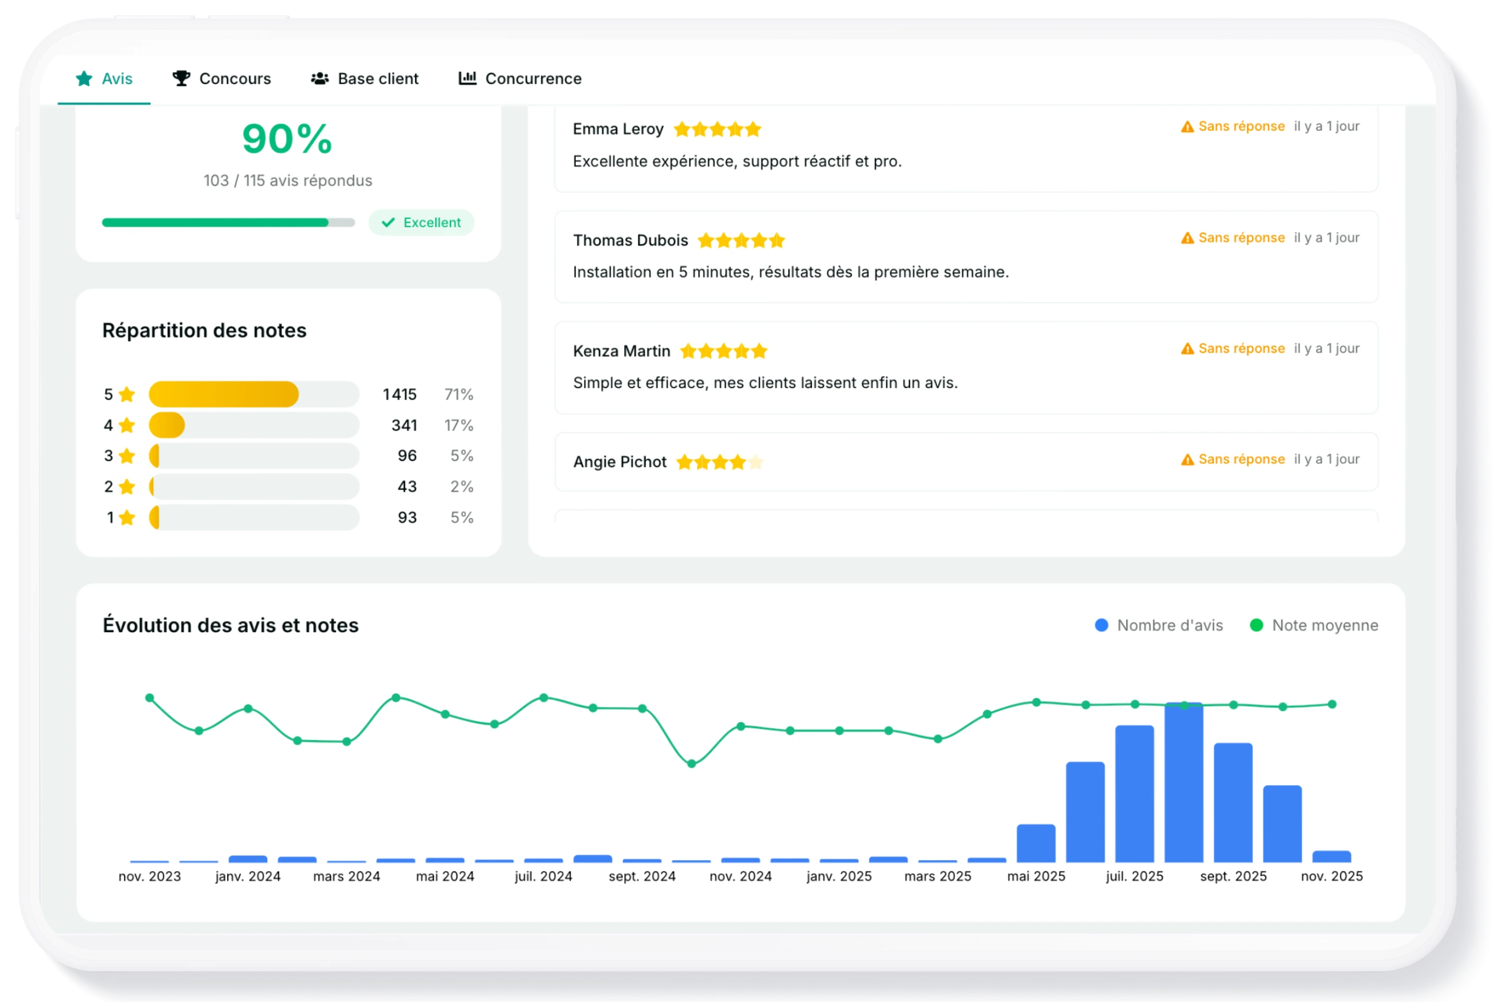The image size is (1493, 1002).
Task: Click warning icon on Emma Leroy review
Action: [x=1187, y=127]
